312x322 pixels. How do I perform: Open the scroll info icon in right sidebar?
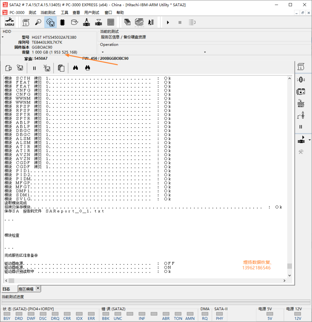tap(301, 67)
